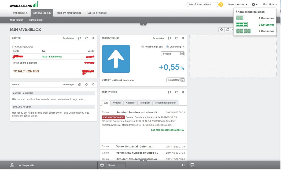Click refresh icon in Order panel
This screenshot has height=170, width=281.
pyautogui.click(x=87, y=84)
